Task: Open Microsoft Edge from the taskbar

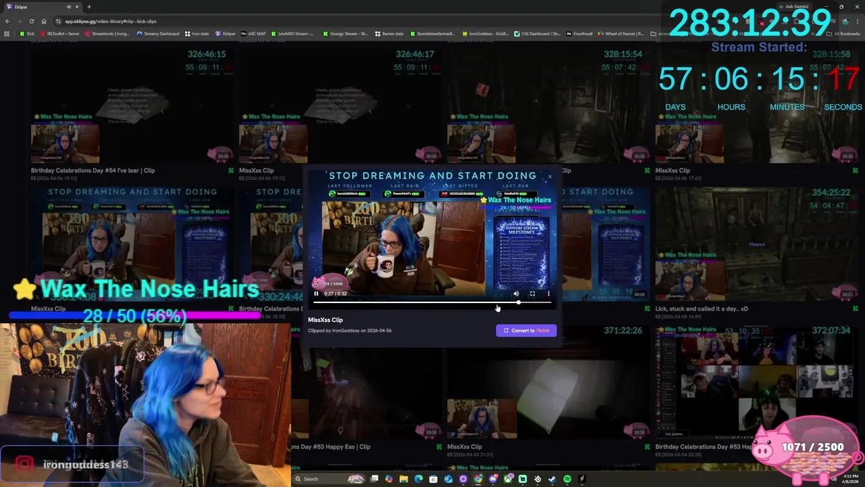Action: point(418,479)
